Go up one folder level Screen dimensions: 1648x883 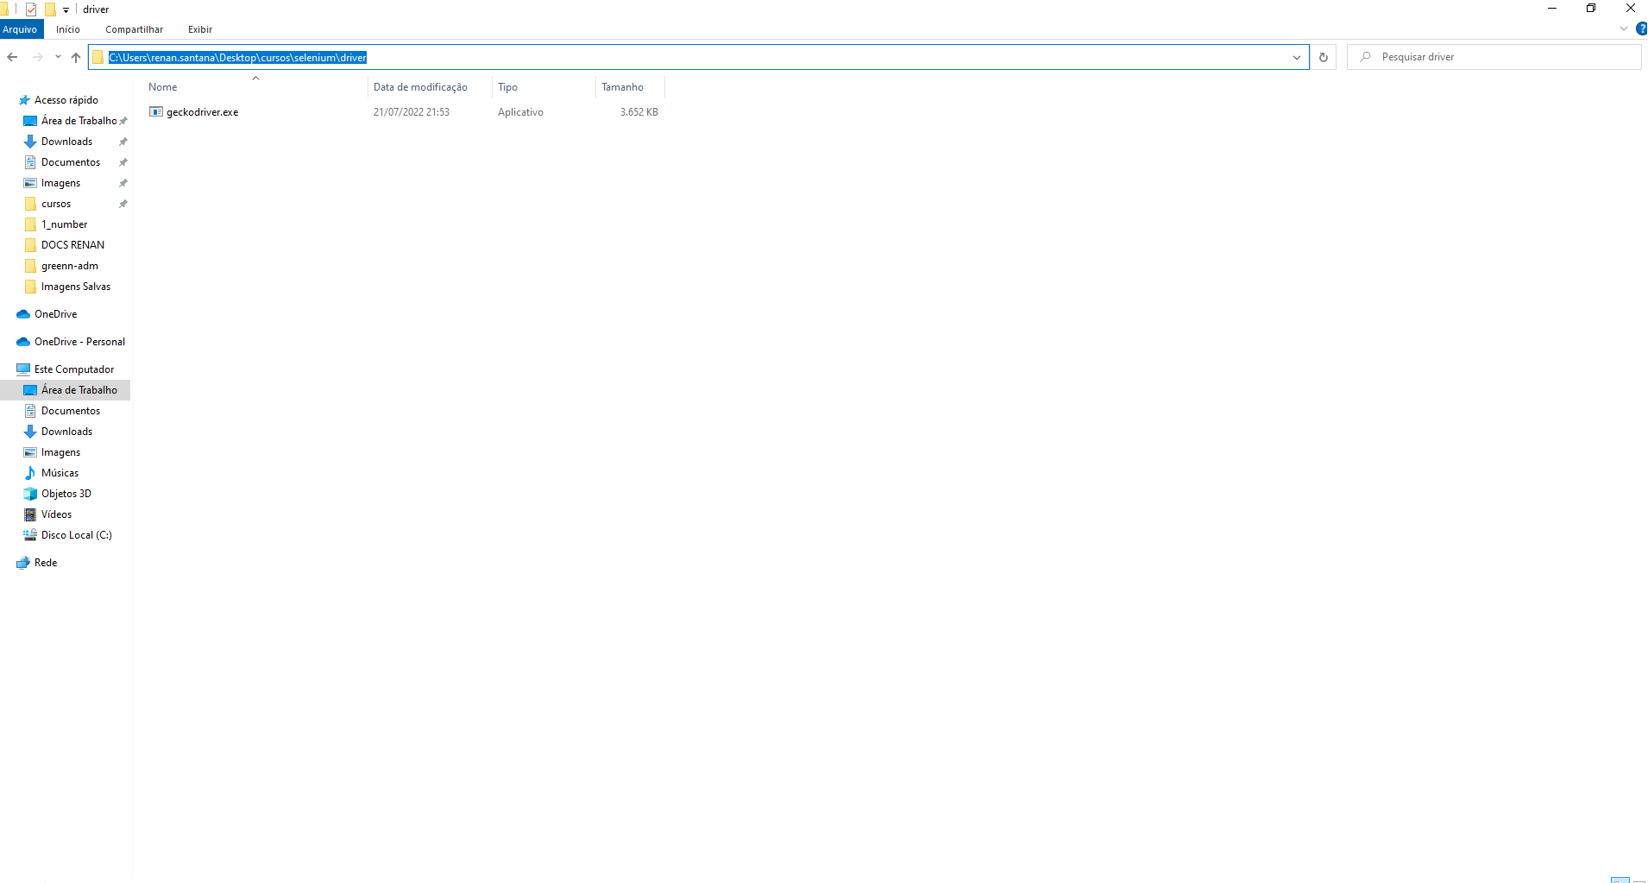click(76, 57)
